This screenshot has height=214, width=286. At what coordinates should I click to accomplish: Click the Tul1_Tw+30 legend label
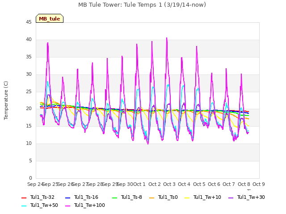coord(251,197)
